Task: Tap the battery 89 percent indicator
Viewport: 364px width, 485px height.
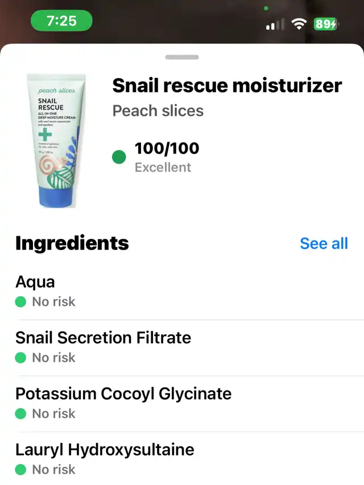Action: coord(326,24)
